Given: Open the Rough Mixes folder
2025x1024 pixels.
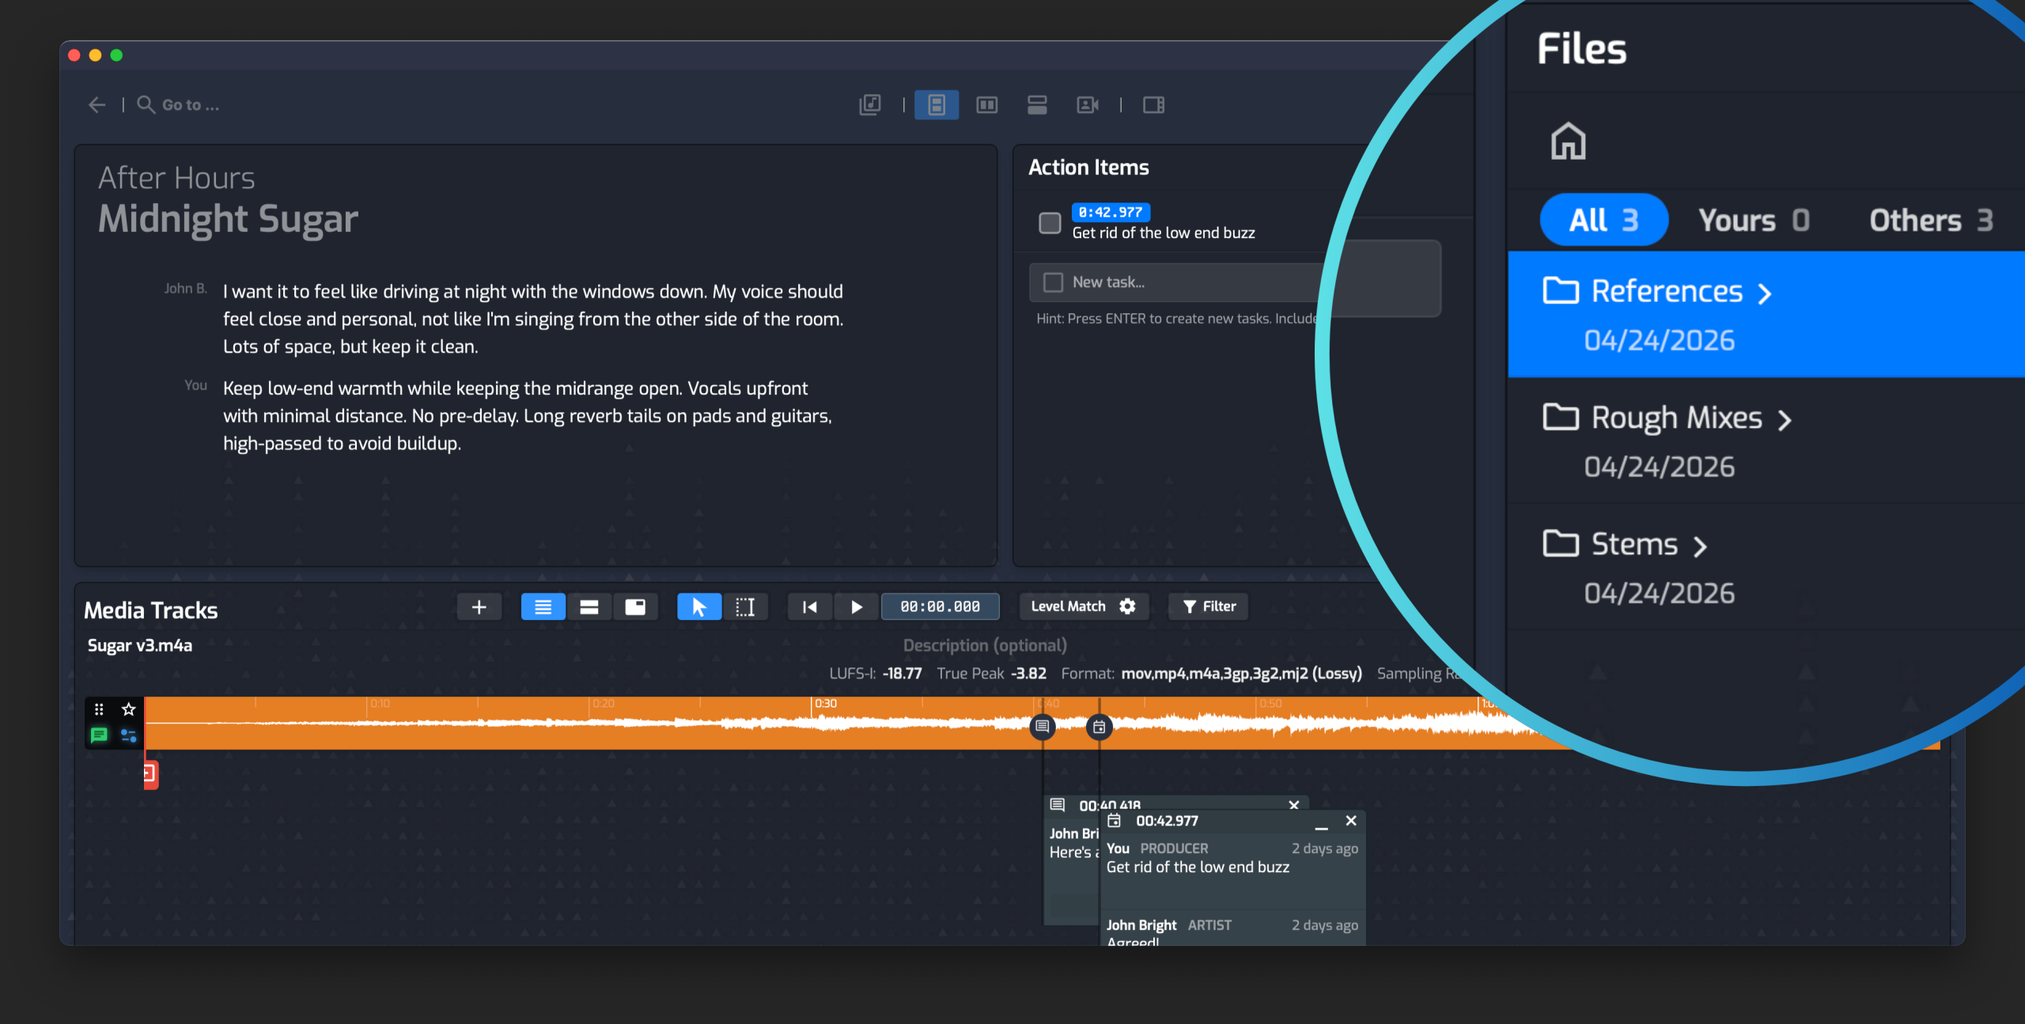Looking at the screenshot, I should (1766, 440).
